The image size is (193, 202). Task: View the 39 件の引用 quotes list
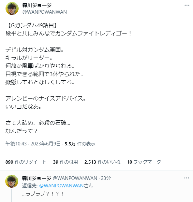click(x=66, y=162)
